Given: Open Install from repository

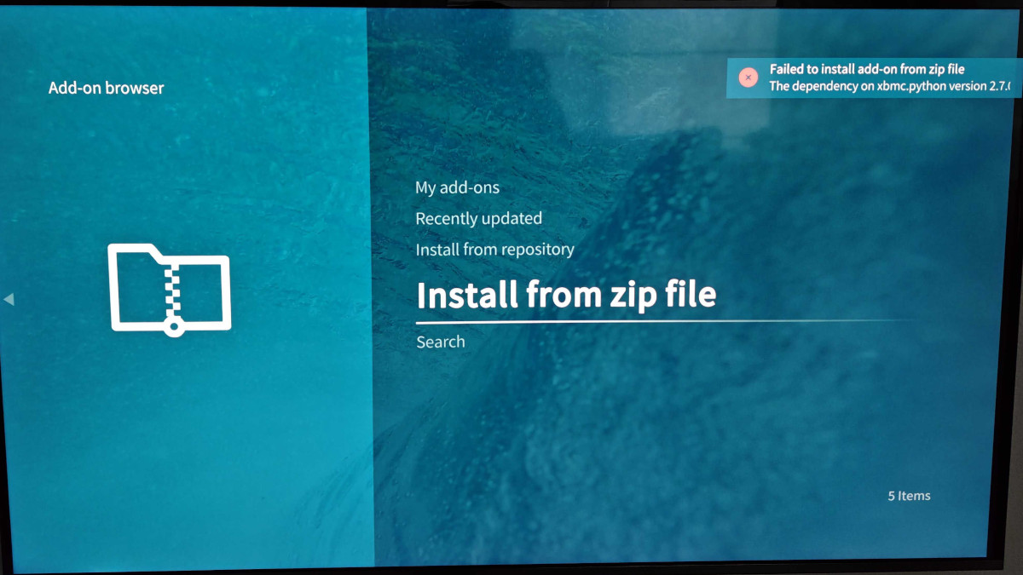Looking at the screenshot, I should point(494,250).
